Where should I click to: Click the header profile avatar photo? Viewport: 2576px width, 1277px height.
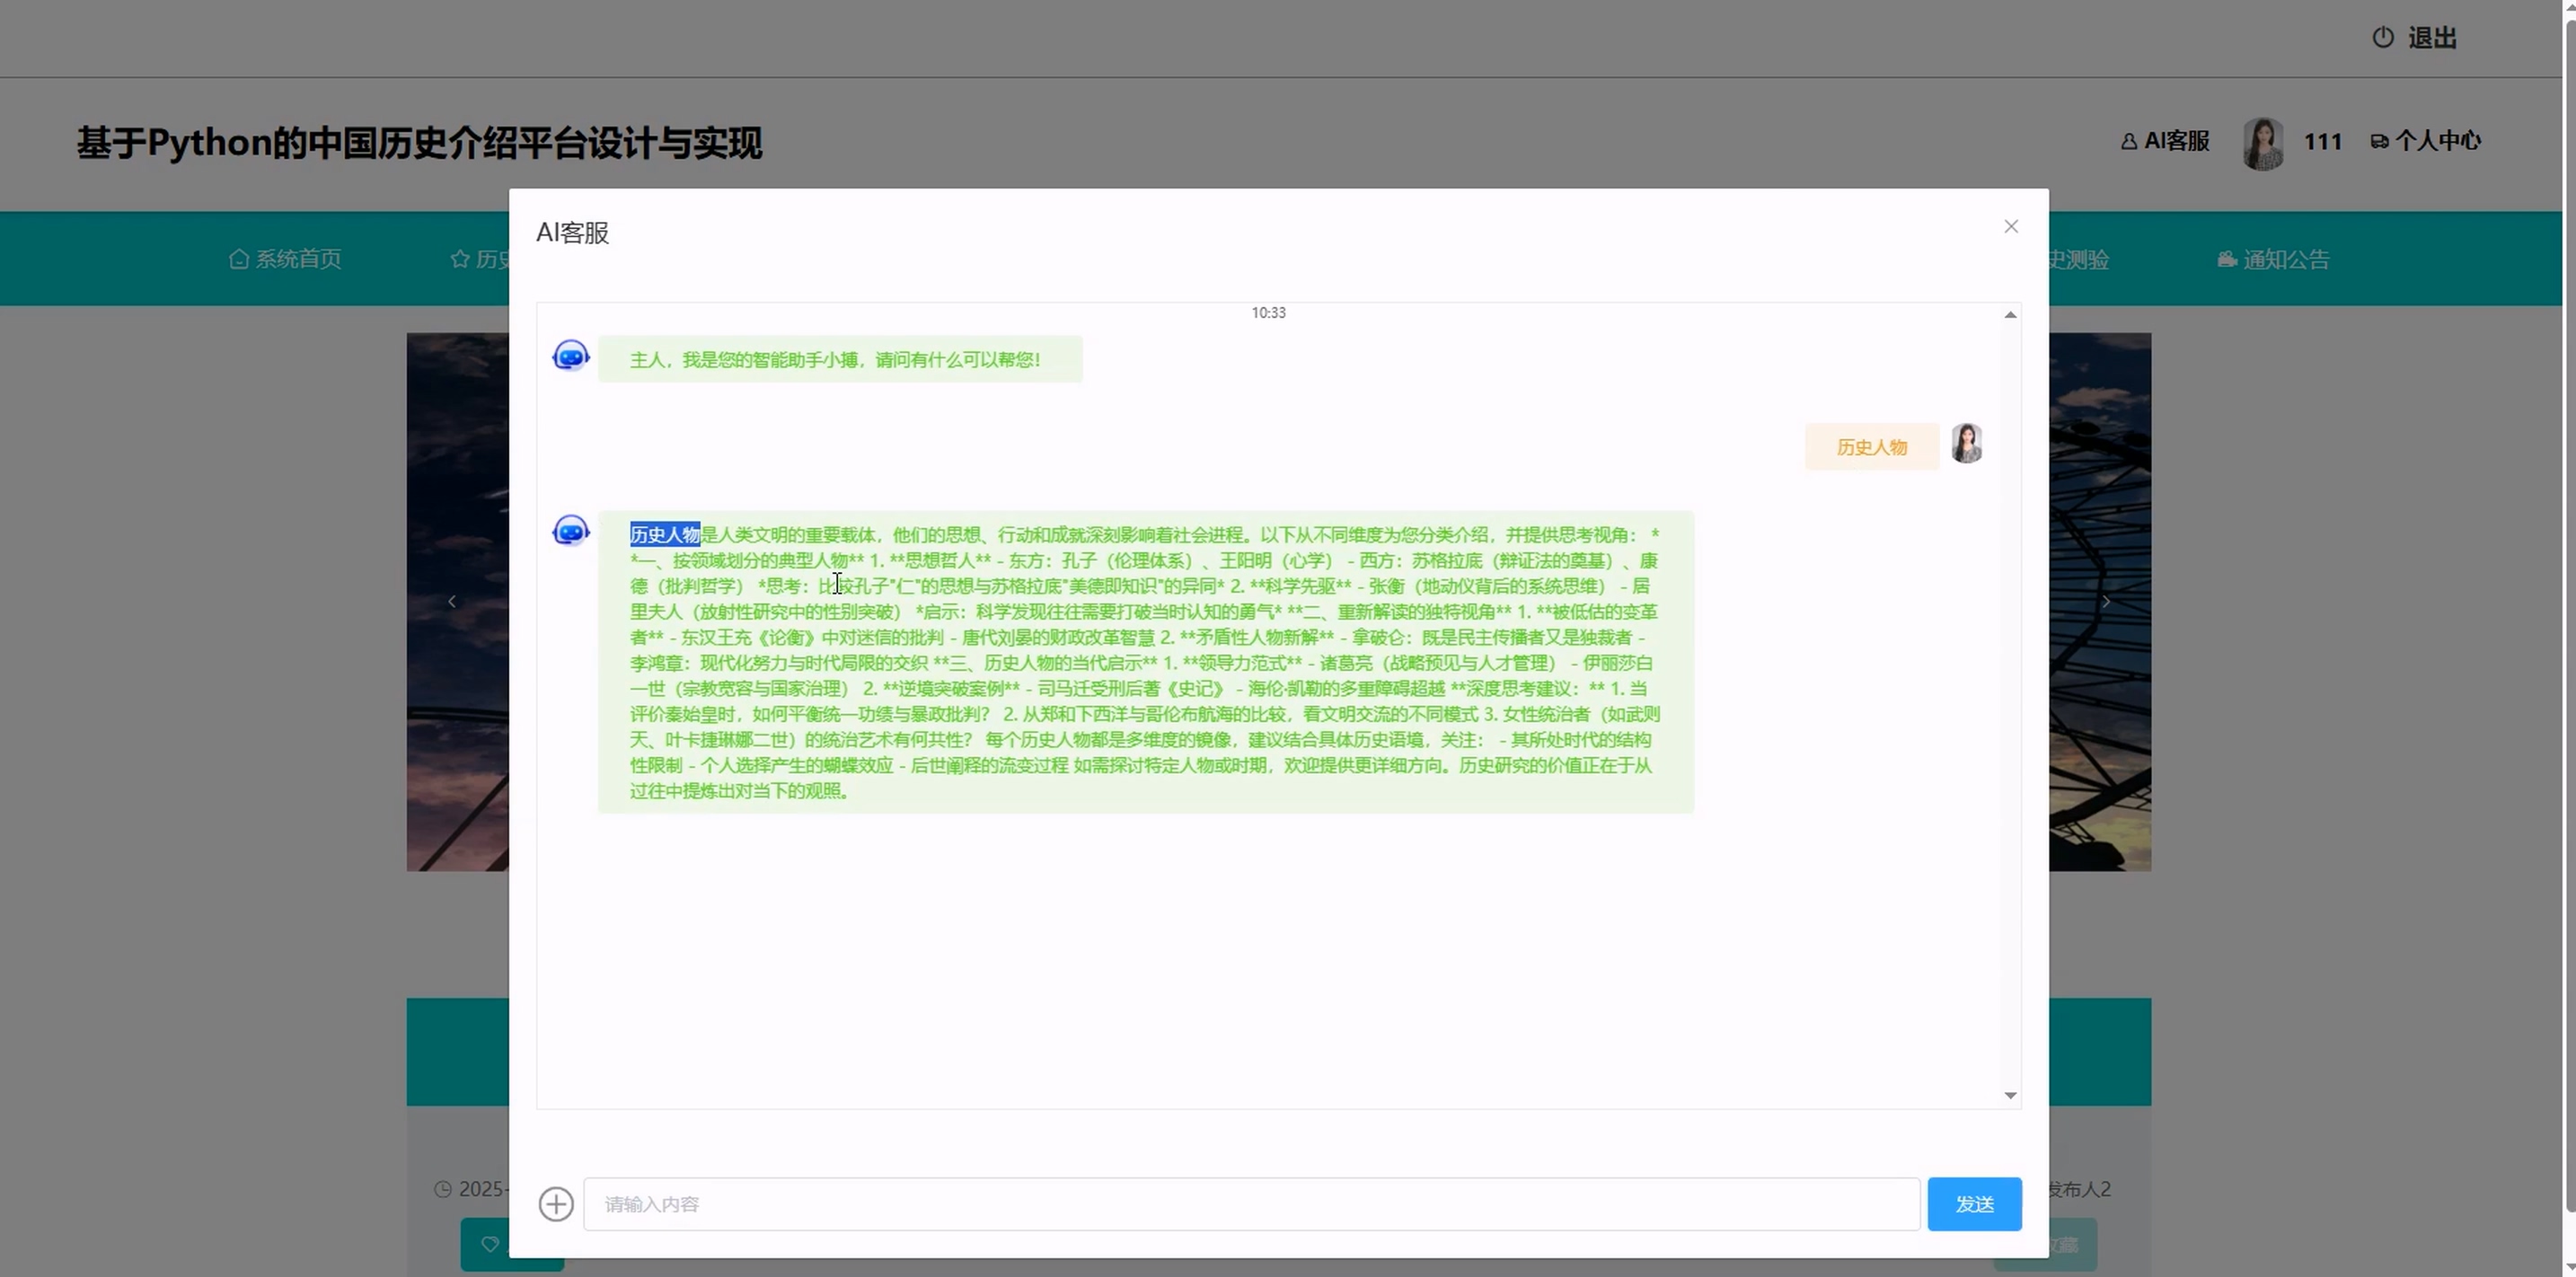click(x=2263, y=143)
